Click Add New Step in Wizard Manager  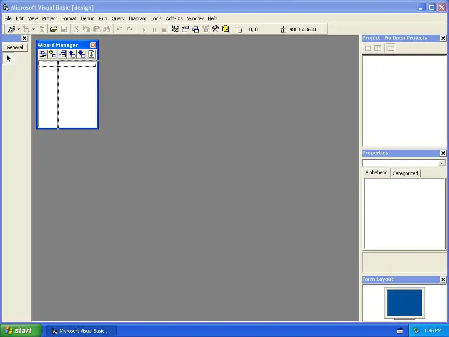53,54
